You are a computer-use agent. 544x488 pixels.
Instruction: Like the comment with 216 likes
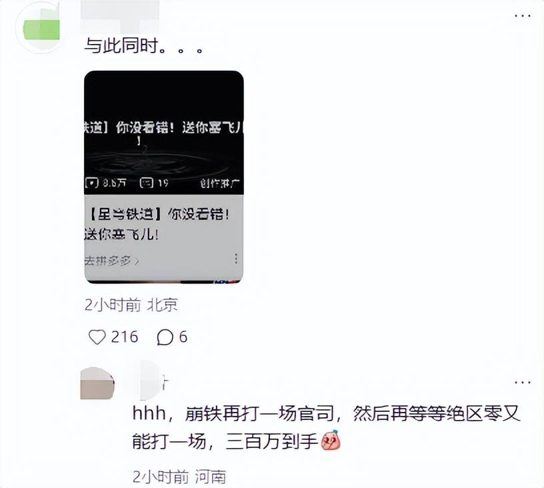tap(97, 337)
